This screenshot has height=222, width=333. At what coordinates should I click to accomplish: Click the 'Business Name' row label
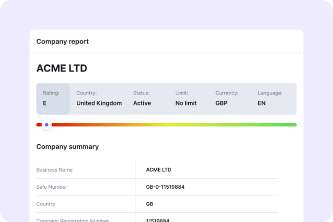tap(55, 170)
